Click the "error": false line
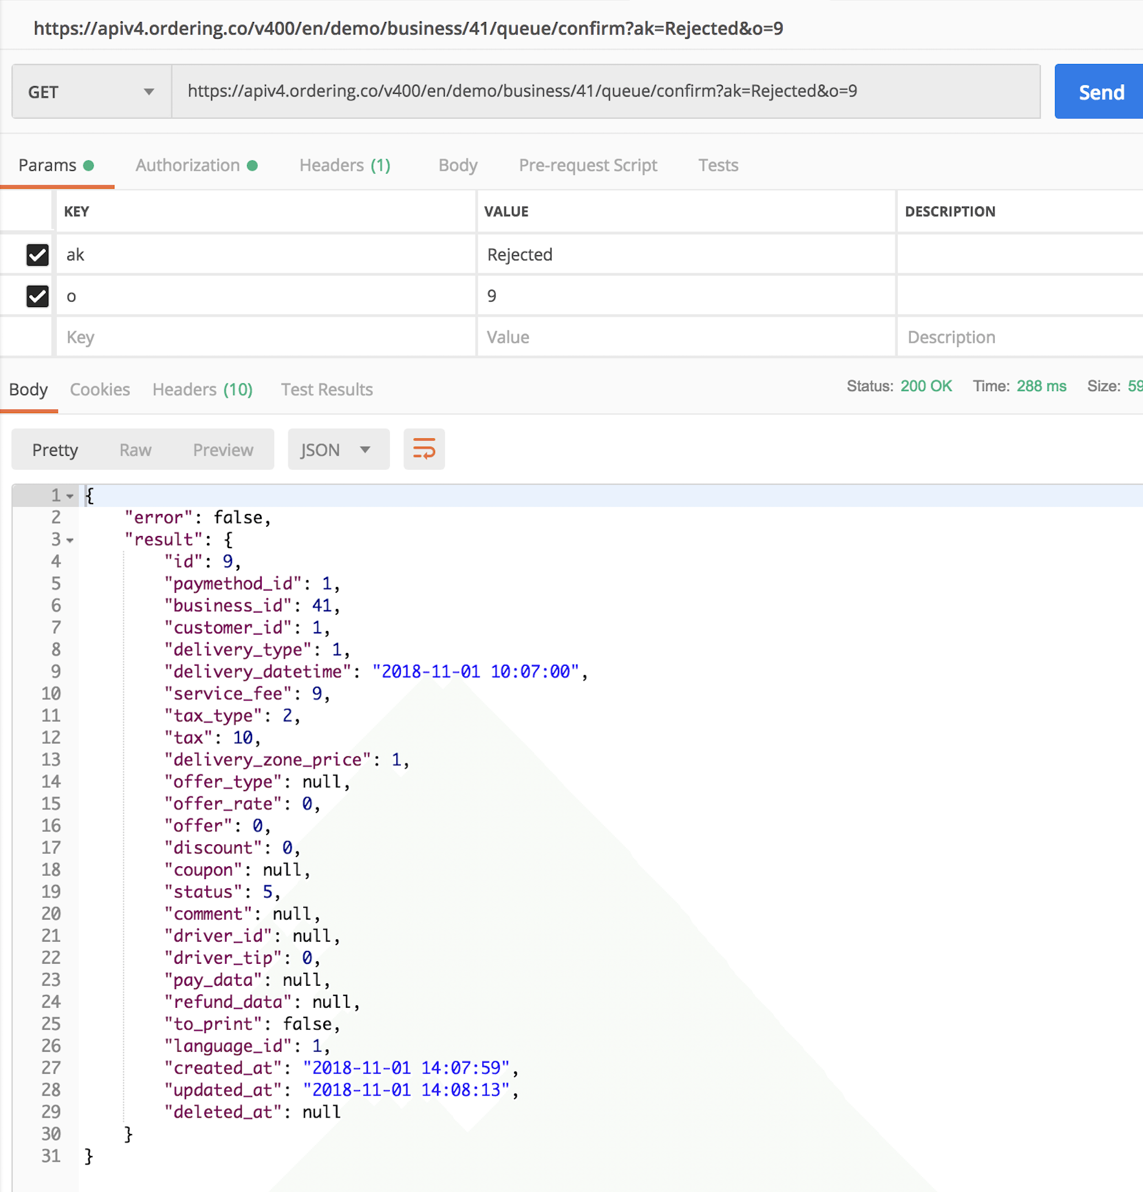The width and height of the screenshot is (1143, 1192). [198, 518]
